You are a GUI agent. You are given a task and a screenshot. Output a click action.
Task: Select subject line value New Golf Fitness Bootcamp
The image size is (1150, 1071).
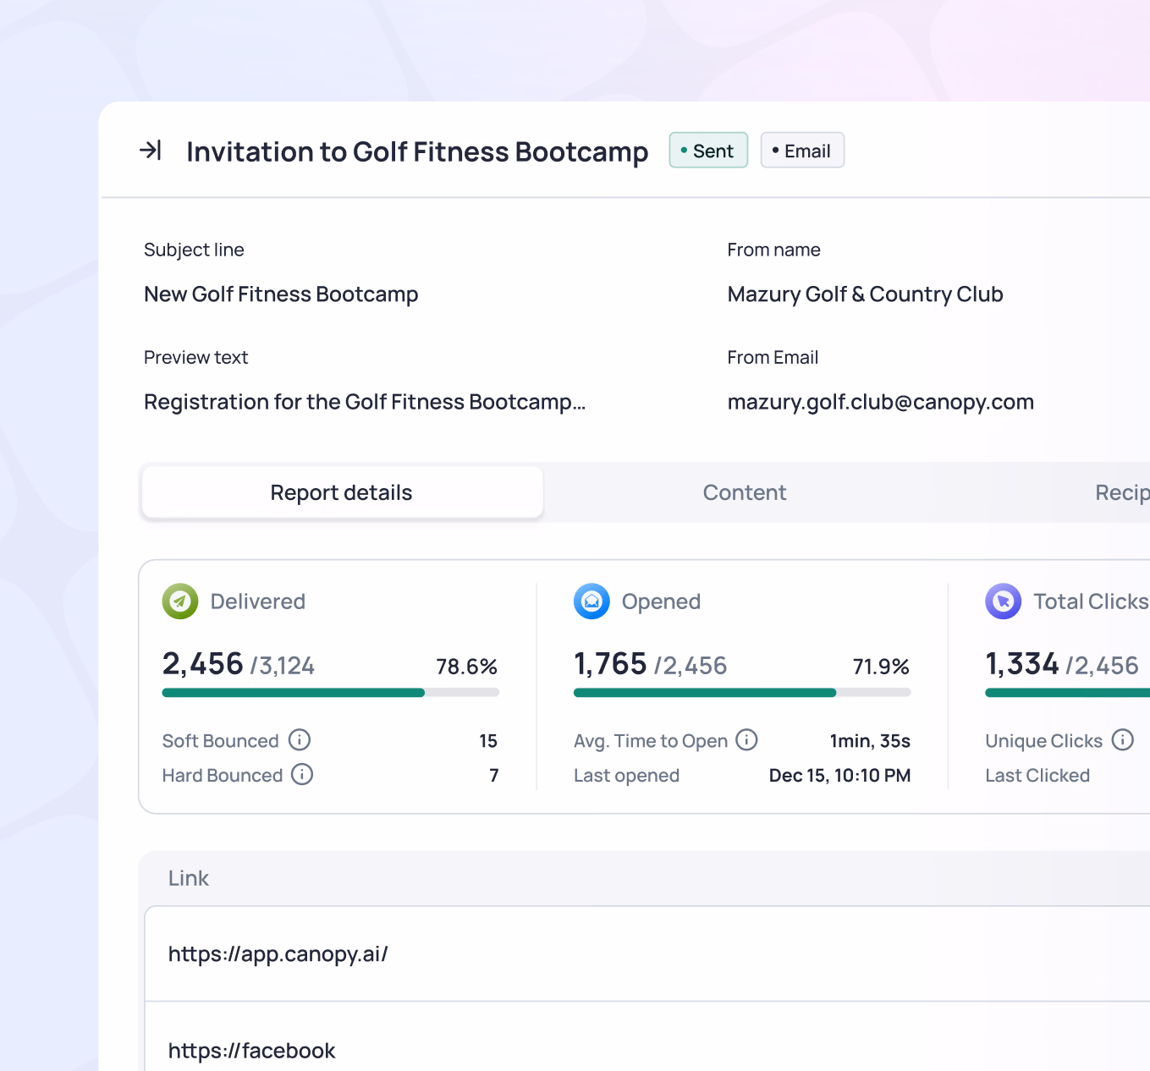[x=281, y=294]
